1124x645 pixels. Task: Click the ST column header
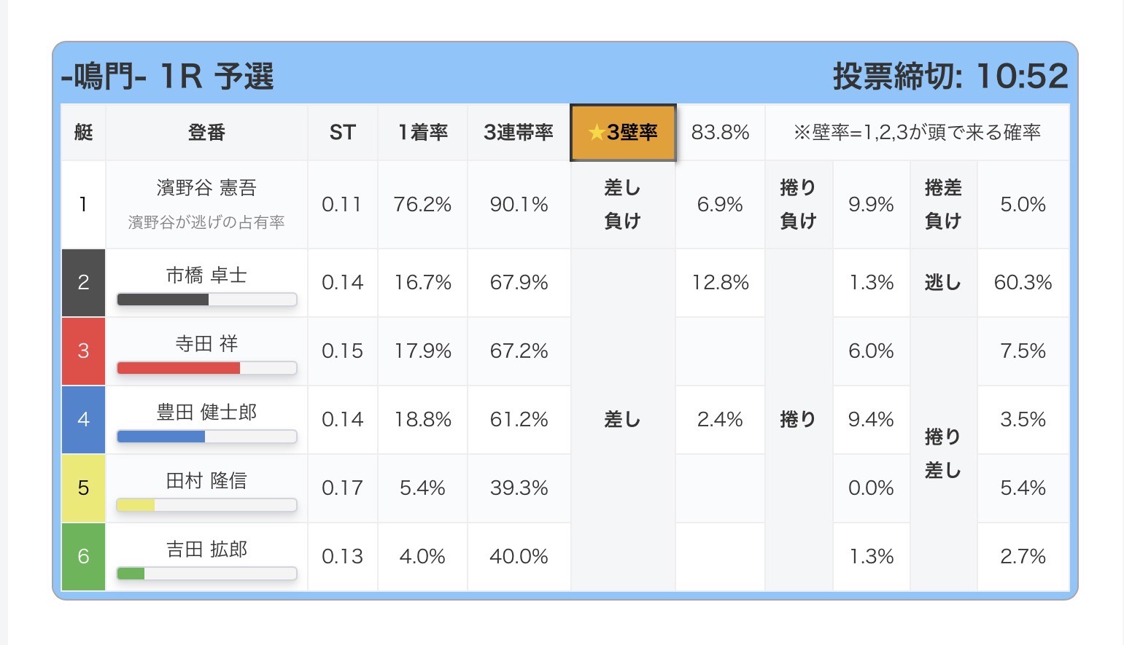pyautogui.click(x=342, y=133)
